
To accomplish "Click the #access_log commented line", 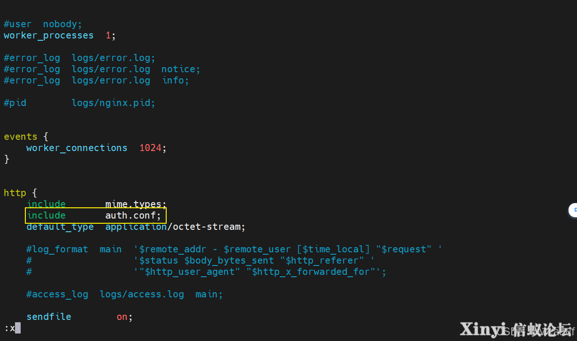I will (124, 295).
